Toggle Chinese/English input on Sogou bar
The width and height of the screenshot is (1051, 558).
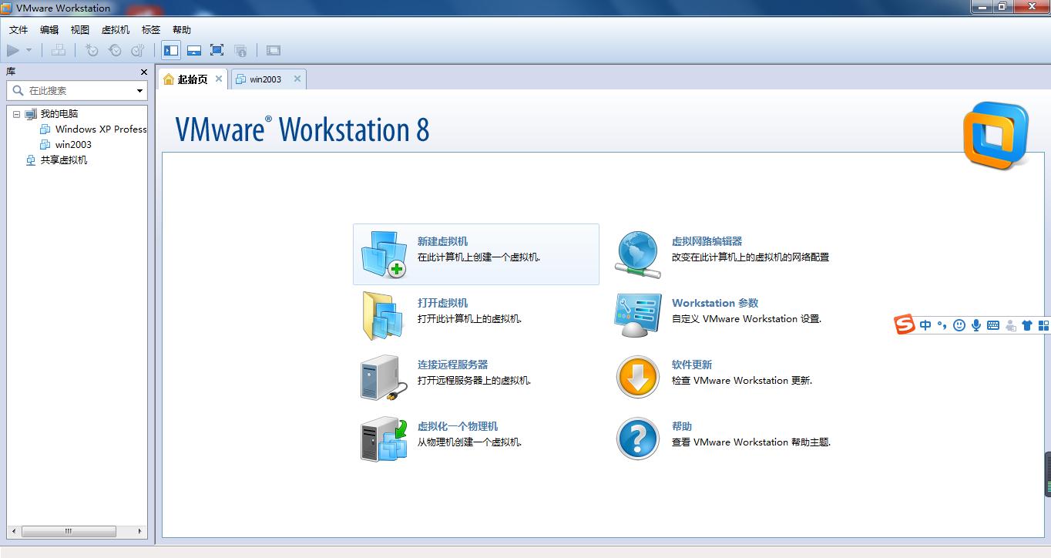(925, 324)
